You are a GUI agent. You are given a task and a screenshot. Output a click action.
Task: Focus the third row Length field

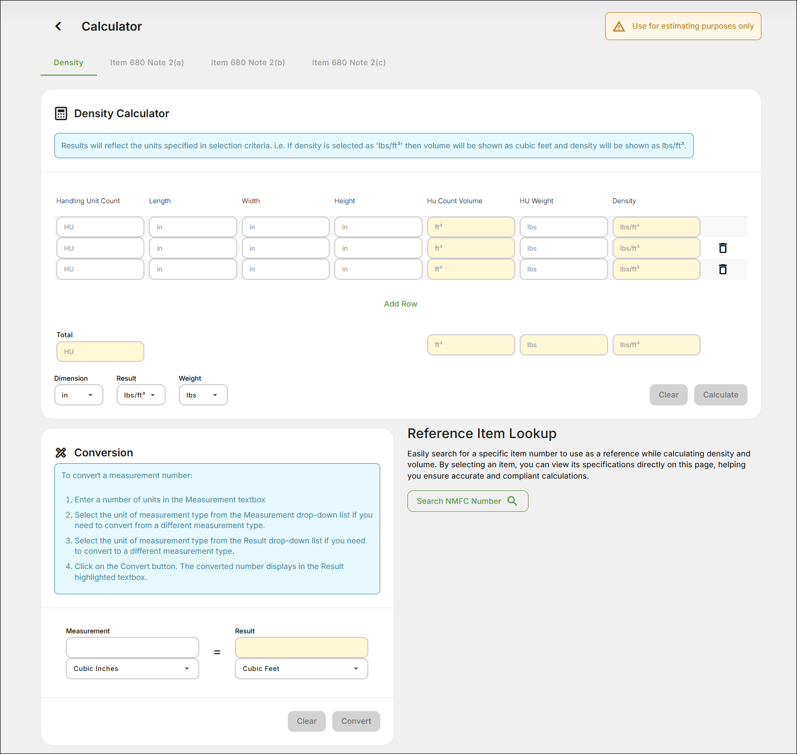coord(193,269)
